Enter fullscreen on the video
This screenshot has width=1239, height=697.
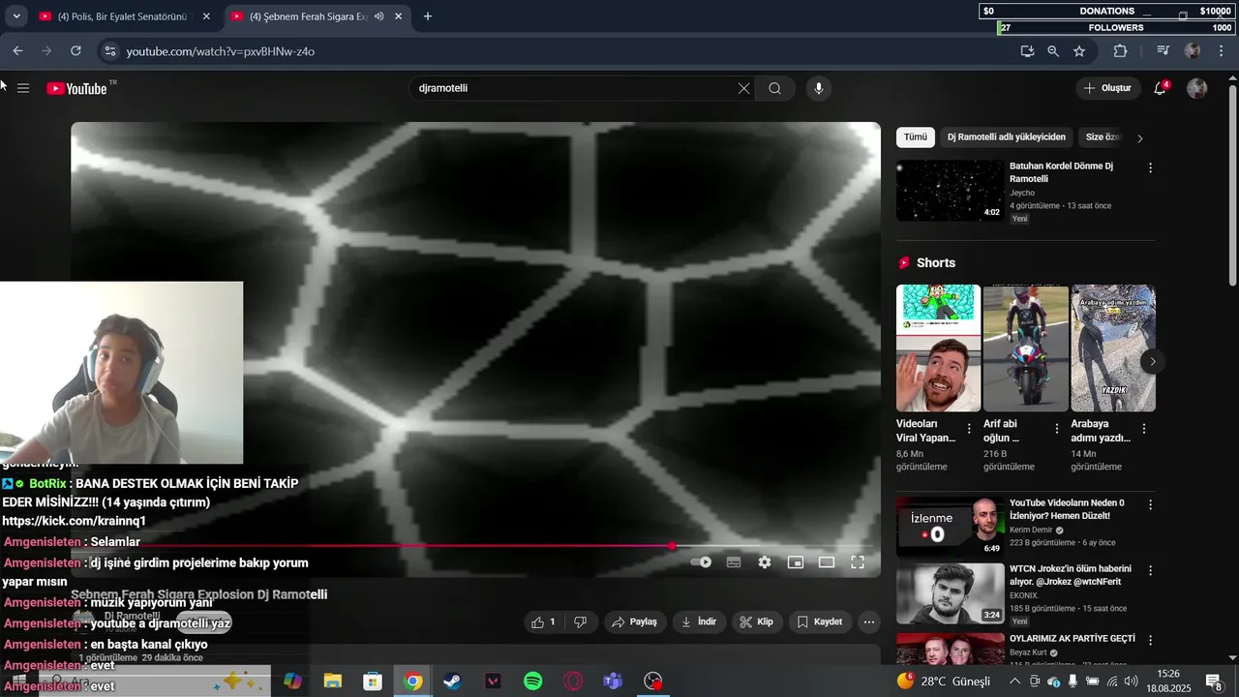click(x=858, y=561)
